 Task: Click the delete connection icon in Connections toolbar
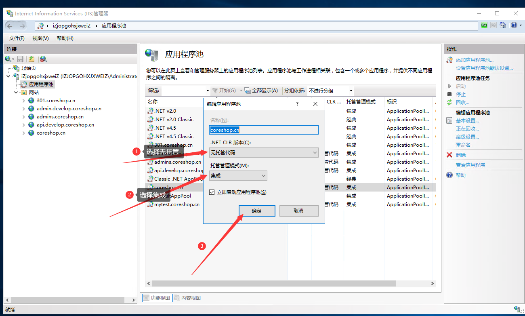pos(43,59)
